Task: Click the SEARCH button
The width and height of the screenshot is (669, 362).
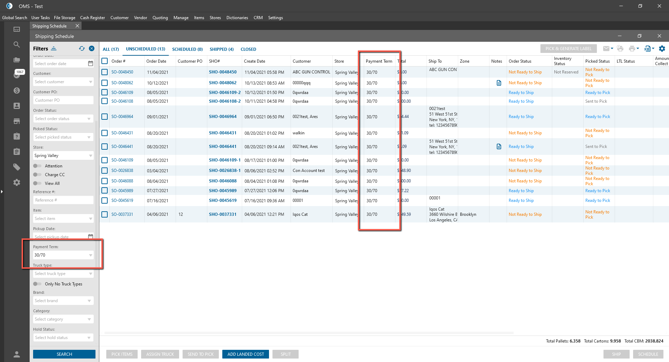Action: 64,354
